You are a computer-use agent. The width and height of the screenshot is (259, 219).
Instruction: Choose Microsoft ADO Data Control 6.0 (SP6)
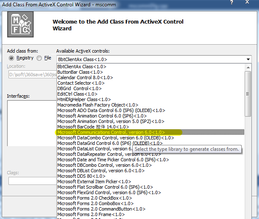[150, 110]
